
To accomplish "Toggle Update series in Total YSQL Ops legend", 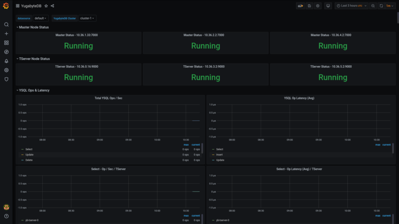I will pos(29,155).
